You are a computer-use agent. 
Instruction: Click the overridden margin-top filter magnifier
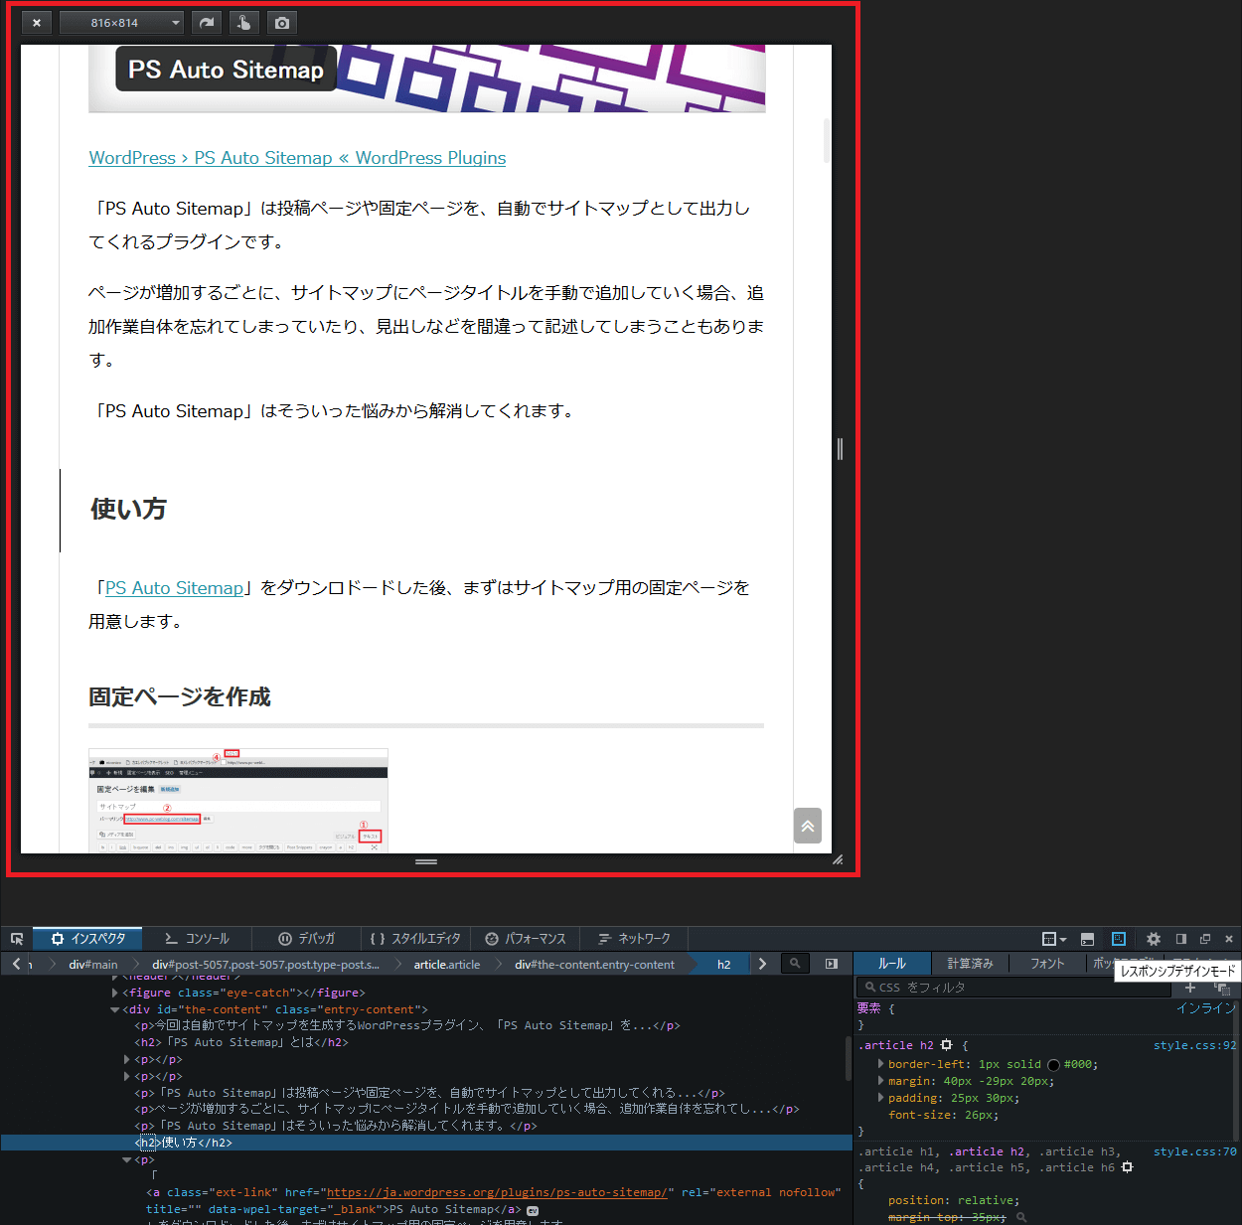tap(1021, 1217)
